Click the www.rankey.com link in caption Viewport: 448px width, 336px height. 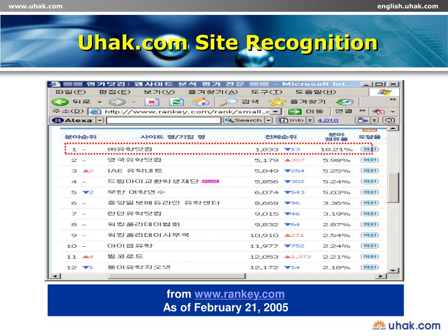239,294
